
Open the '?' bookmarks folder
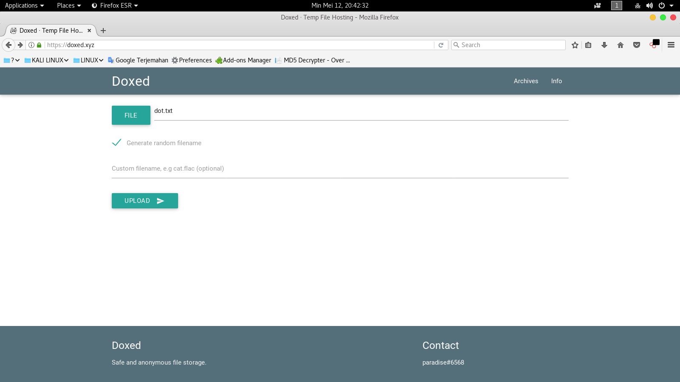12,60
